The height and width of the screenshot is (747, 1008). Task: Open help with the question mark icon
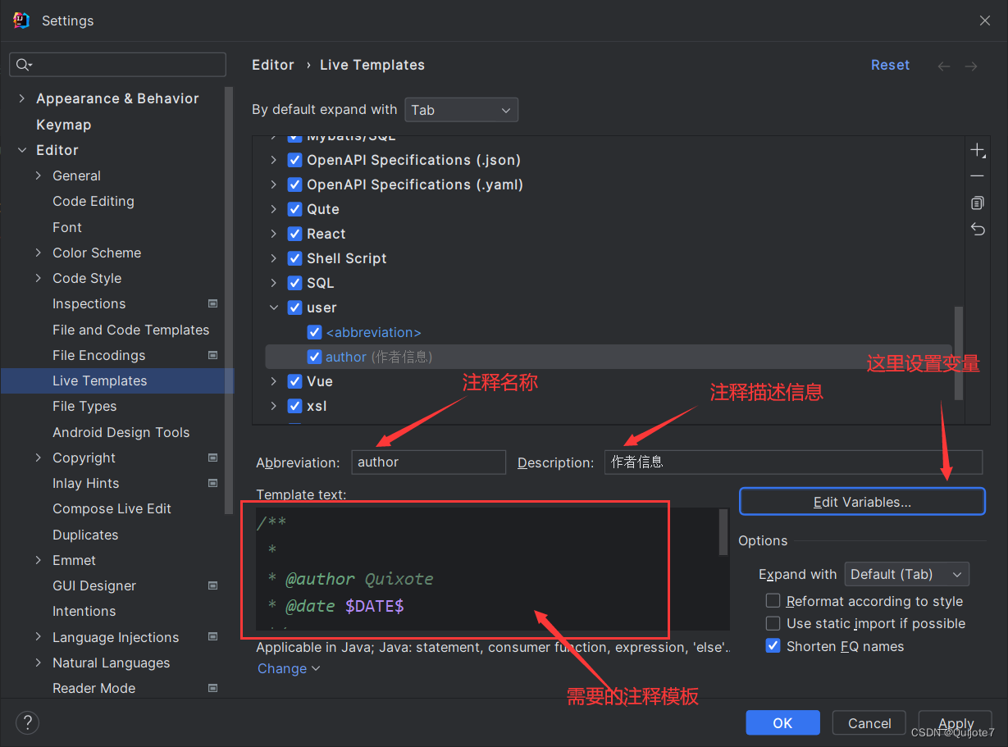pyautogui.click(x=28, y=722)
